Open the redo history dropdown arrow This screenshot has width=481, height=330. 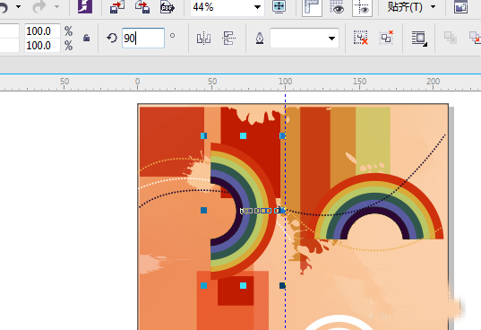57,6
